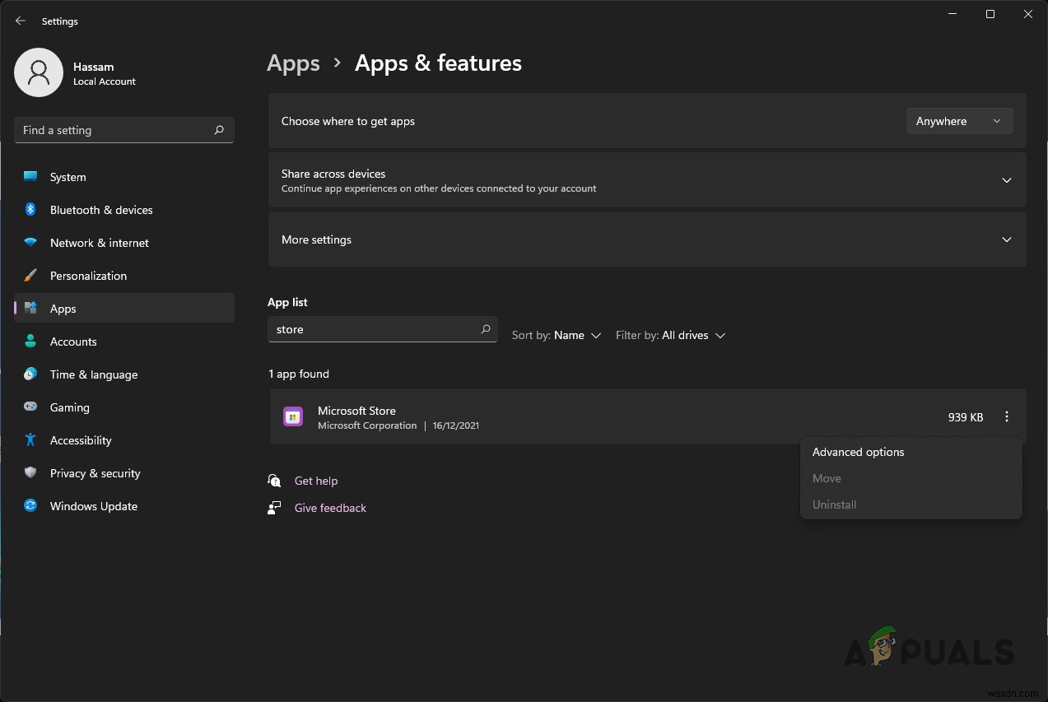Viewport: 1048px width, 702px height.
Task: Click the app list search box
Action: click(382, 328)
